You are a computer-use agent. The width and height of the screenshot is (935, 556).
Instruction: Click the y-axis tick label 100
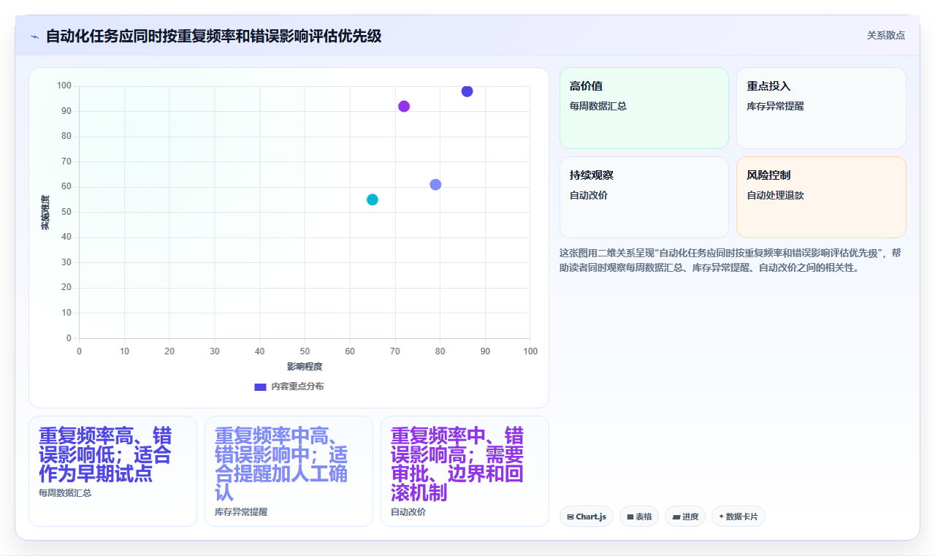point(64,86)
